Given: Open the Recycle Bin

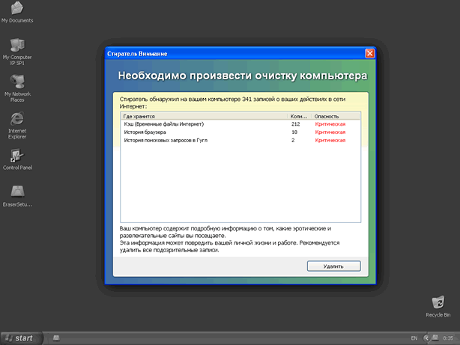Looking at the screenshot, I should click(x=438, y=302).
